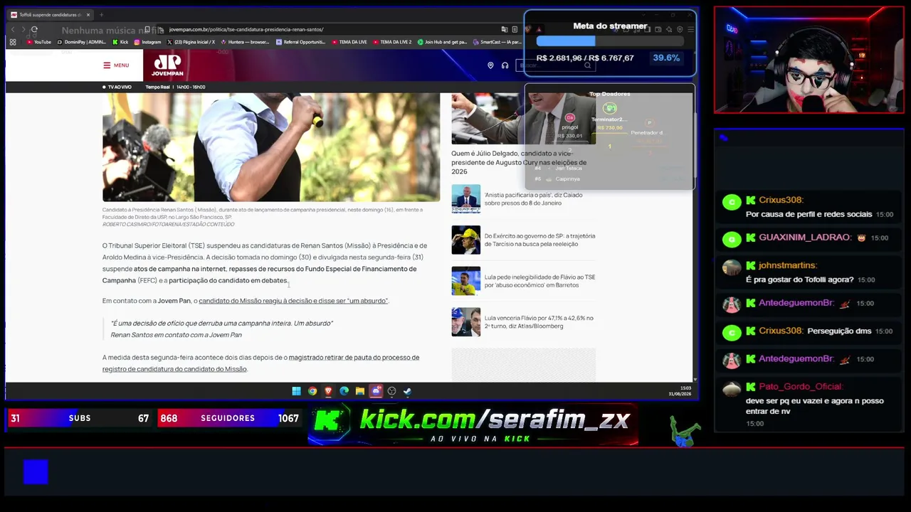Viewport: 911px width, 512px height.
Task: Open the Kick bookmark
Action: point(120,42)
